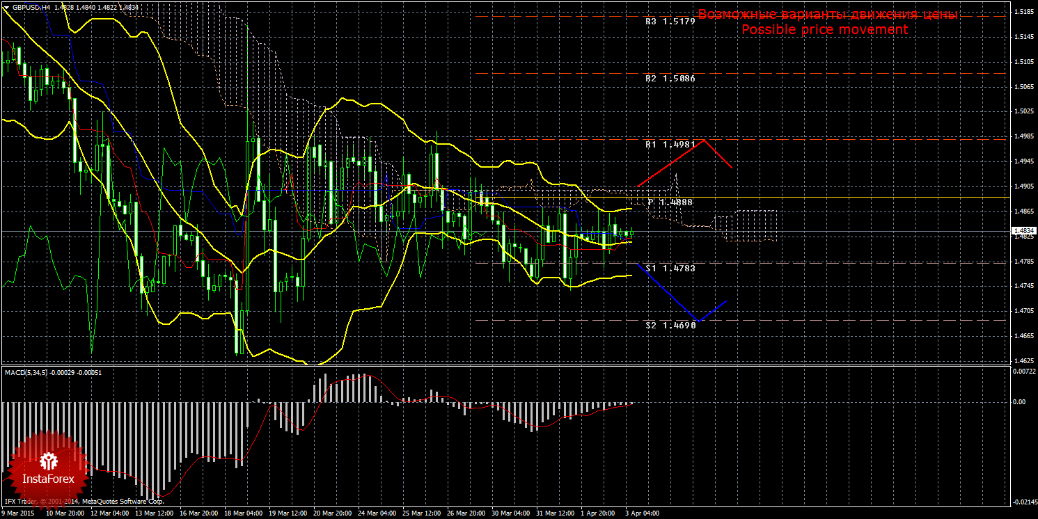1038x519 pixels.
Task: Click the 18 Mar 04:00 time axis label
Action: (x=243, y=513)
